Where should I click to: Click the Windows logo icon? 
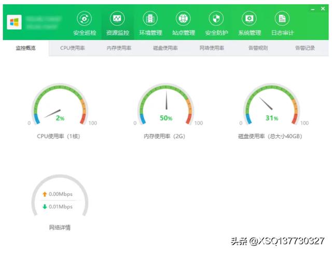14,22
